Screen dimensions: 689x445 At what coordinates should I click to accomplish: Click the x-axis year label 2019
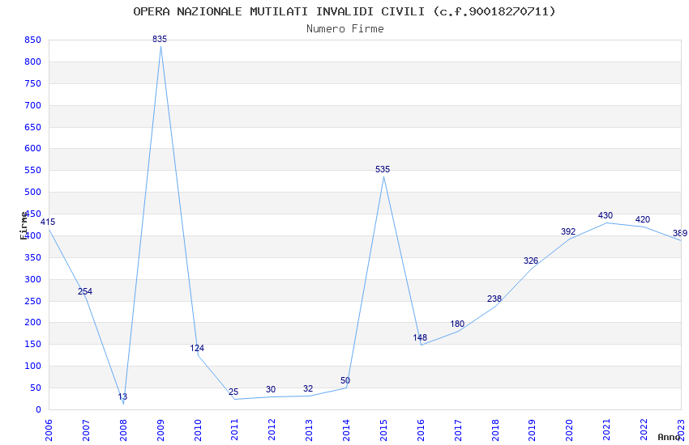tap(533, 430)
